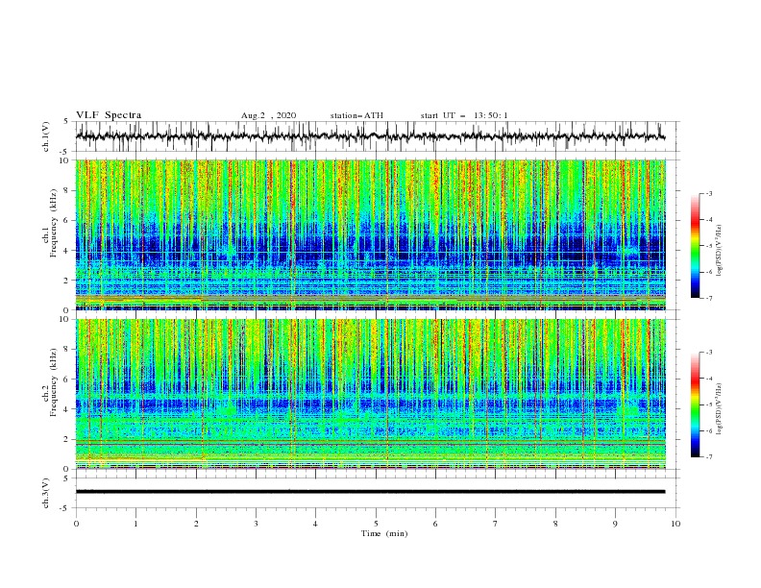The height and width of the screenshot is (588, 761).
Task: Click the "-4" tick on lower colorbar
Action: 708,379
